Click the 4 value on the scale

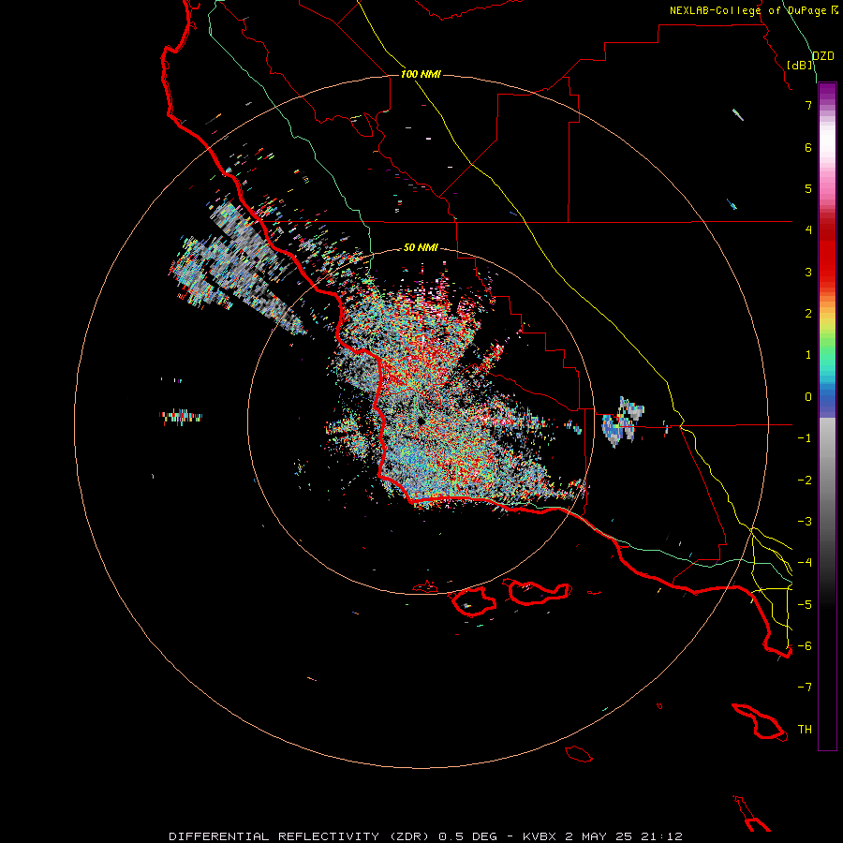pyautogui.click(x=808, y=230)
